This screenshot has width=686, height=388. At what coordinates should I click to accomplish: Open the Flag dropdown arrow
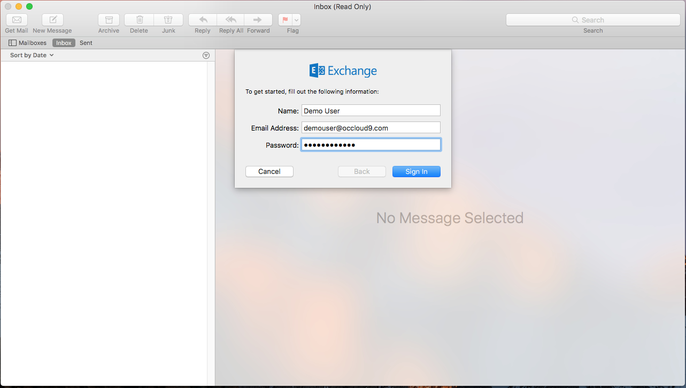(x=296, y=20)
